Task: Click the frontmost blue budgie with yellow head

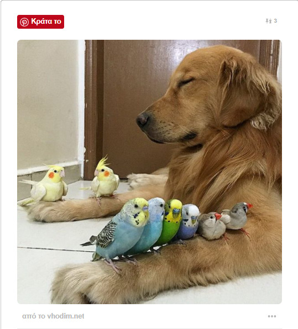Action: 121,232
